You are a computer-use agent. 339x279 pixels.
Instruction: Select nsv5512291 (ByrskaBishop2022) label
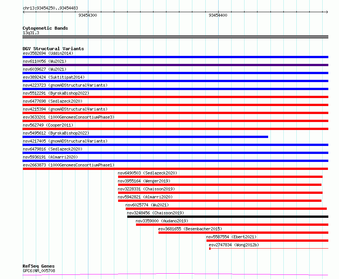[x=56, y=93]
